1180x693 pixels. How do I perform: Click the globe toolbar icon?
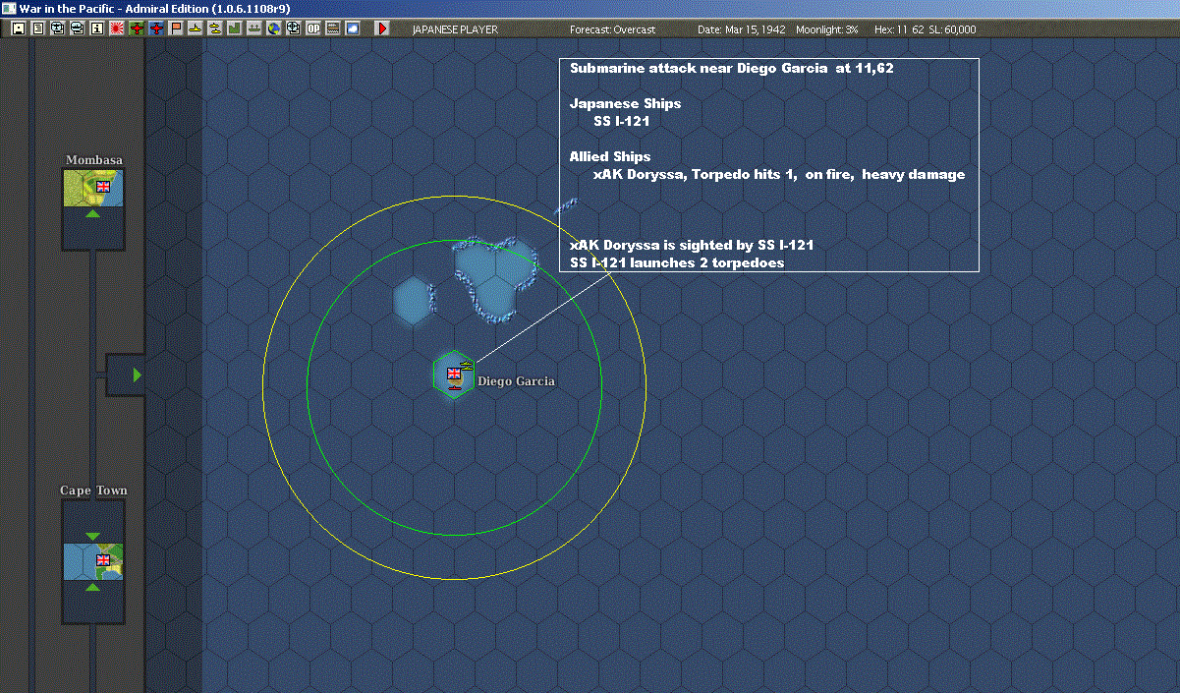point(273,29)
